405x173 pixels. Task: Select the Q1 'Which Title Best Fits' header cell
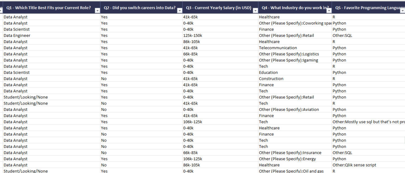(x=49, y=8)
